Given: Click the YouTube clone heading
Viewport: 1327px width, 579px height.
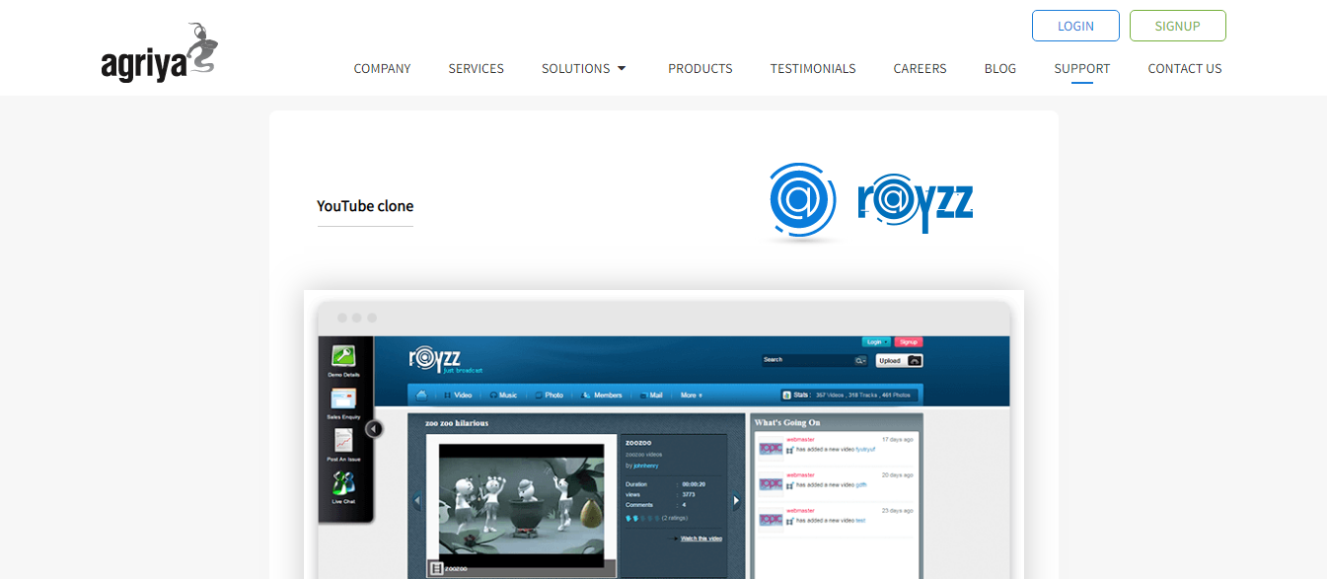Looking at the screenshot, I should tap(365, 206).
